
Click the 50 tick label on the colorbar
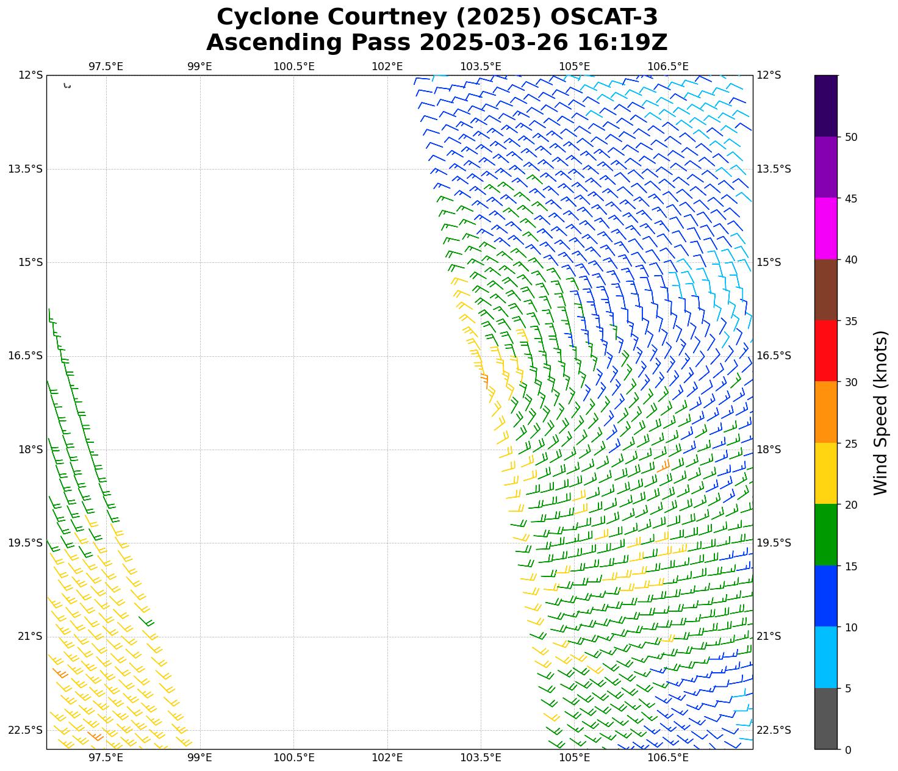(851, 137)
